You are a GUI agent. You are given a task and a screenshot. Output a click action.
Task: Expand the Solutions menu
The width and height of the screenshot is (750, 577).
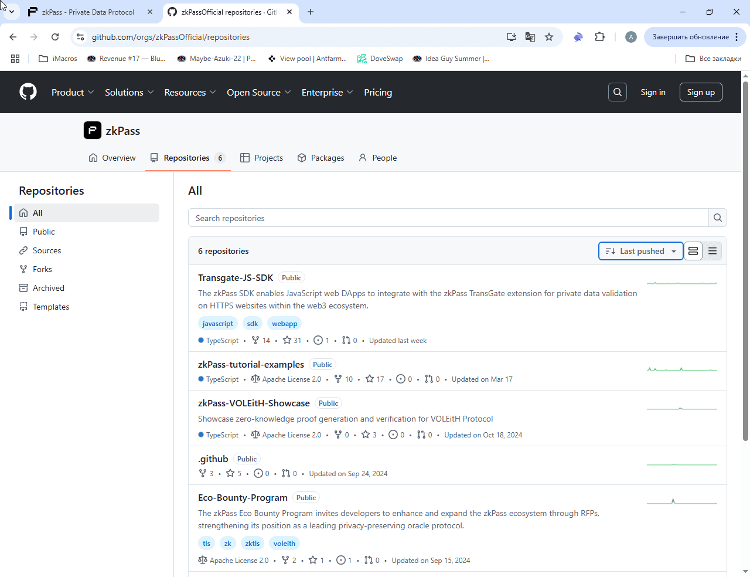tap(129, 92)
